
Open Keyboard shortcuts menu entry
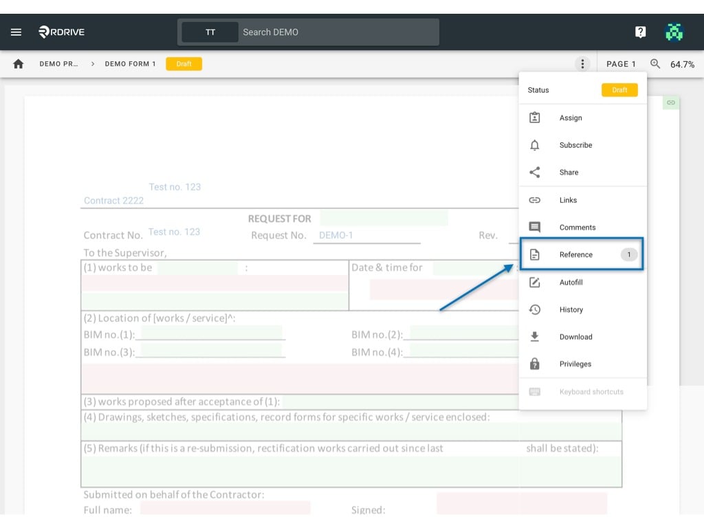pos(583,391)
